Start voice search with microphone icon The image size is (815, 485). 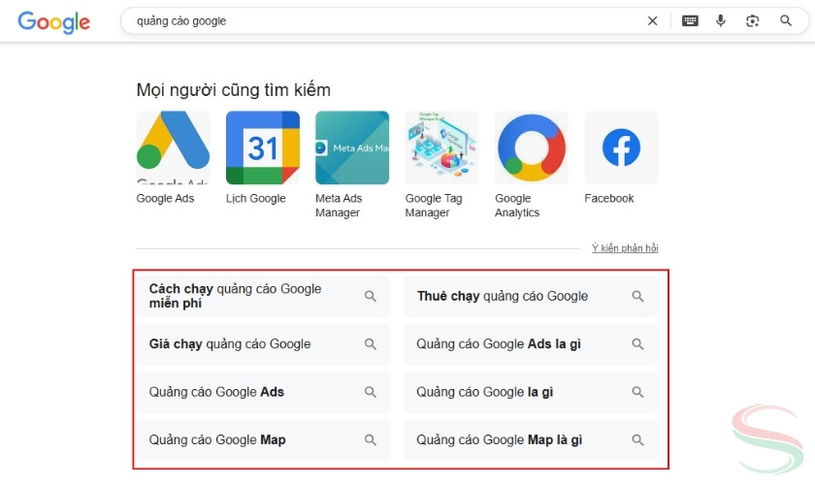720,20
